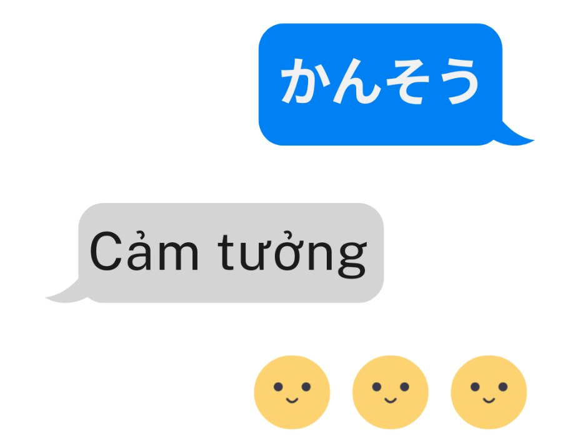Click the smile mouth of middle emoji
583x442 pixels.
391,400
